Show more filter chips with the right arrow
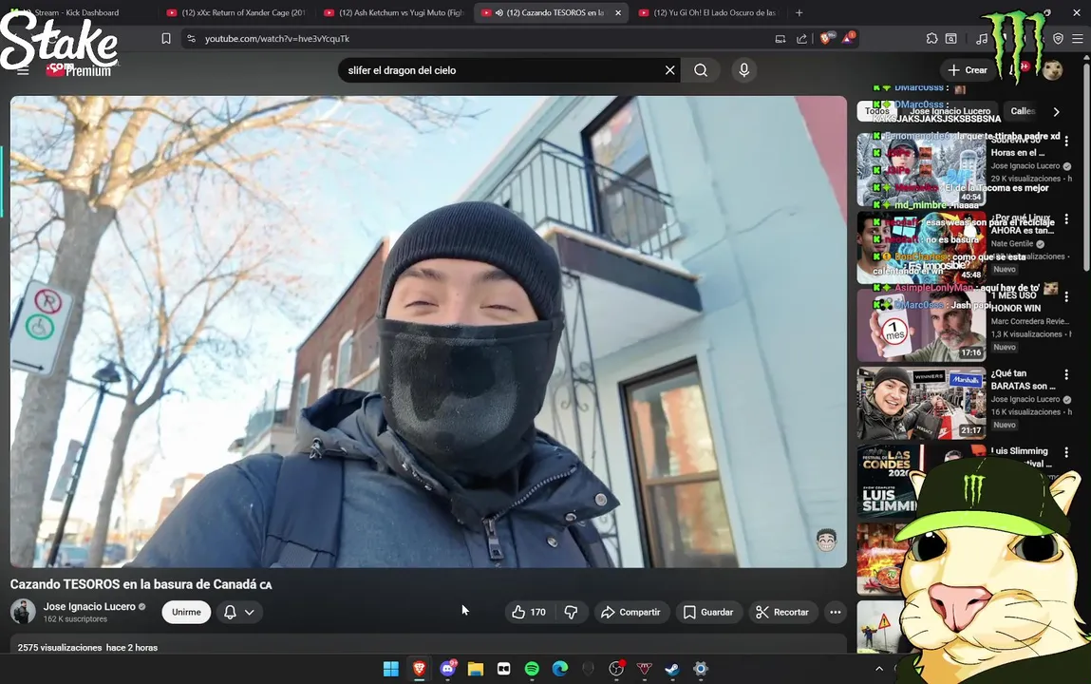Screen dimensions: 1091x684 pos(1056,111)
